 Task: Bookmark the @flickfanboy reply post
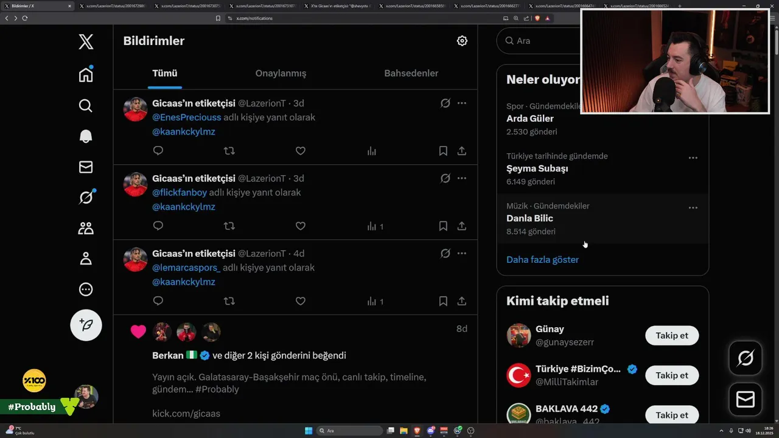tap(443, 226)
